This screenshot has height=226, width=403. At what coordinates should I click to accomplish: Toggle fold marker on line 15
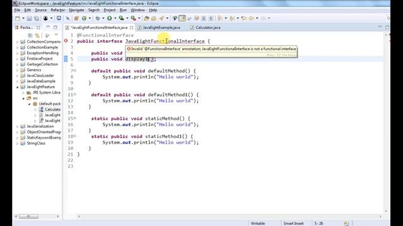75,118
